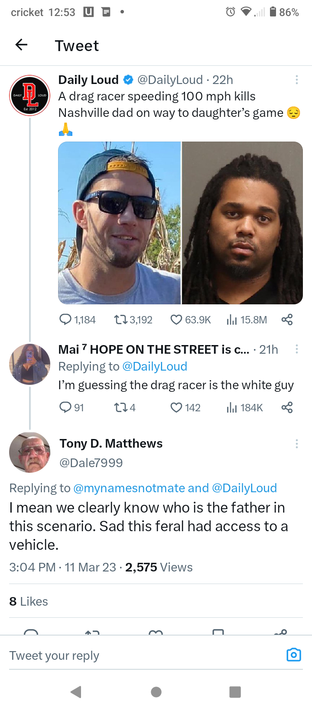Open more options on Mai's reply

tap(296, 349)
